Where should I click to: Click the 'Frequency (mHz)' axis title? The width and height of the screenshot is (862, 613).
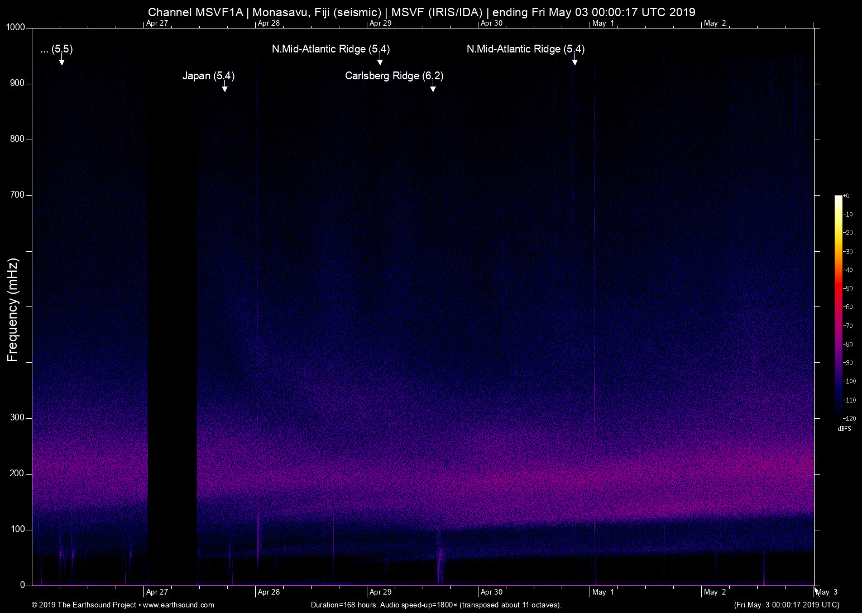coord(12,310)
